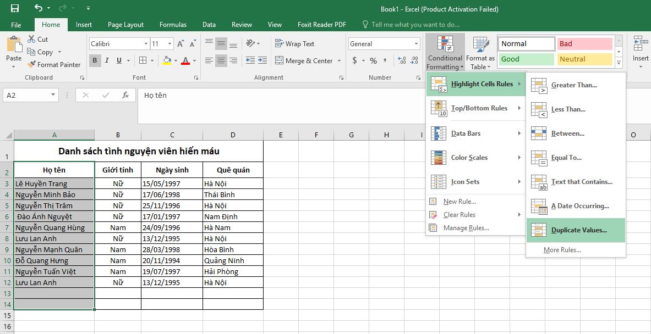The width and height of the screenshot is (651, 334).
Task: Select the Data Bars rule option
Action: [x=466, y=133]
